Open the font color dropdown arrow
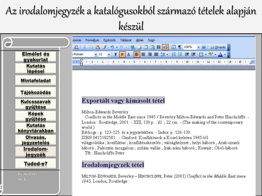Viewport: 262px width, 196px height. (225, 54)
